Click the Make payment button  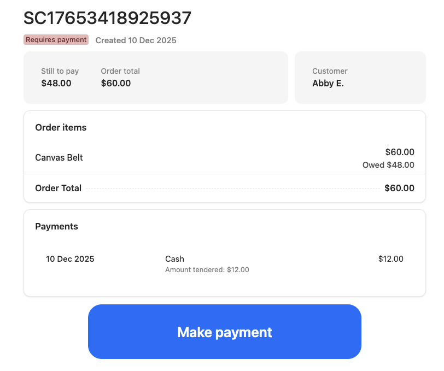(224, 332)
